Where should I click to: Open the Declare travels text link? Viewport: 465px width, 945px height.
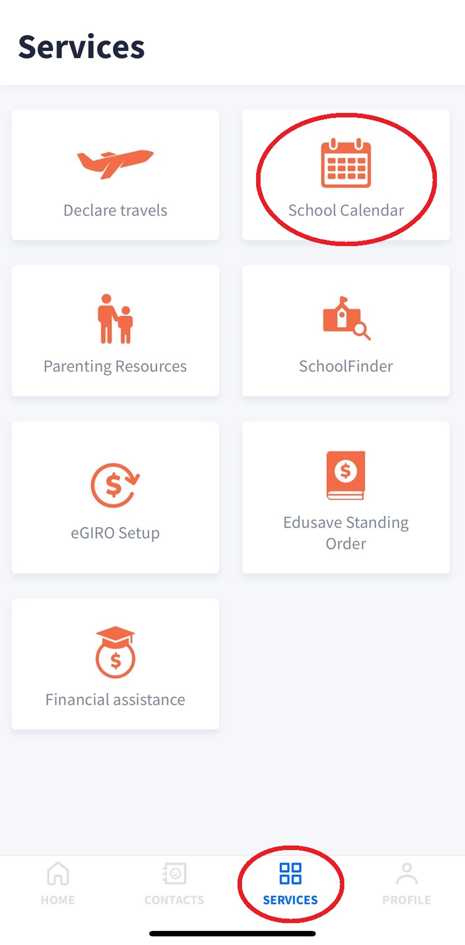(x=115, y=210)
